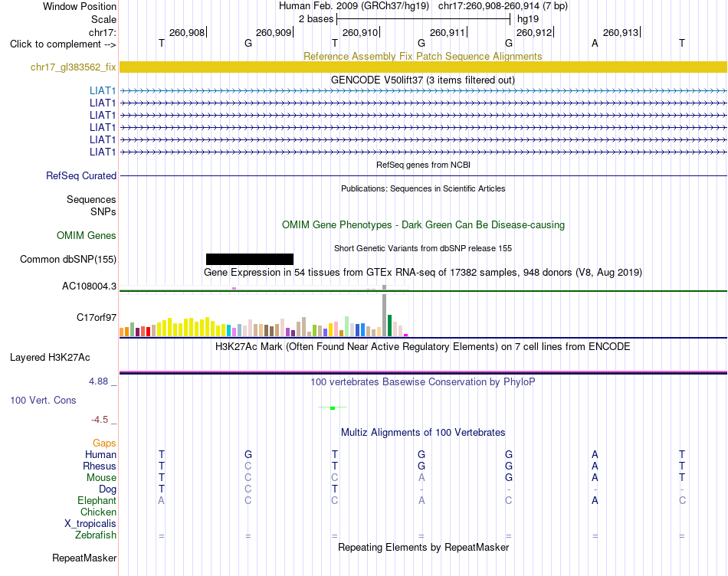Click the A base in the ruler sequence
Screen dimensions: 728x576
[x=595, y=43]
